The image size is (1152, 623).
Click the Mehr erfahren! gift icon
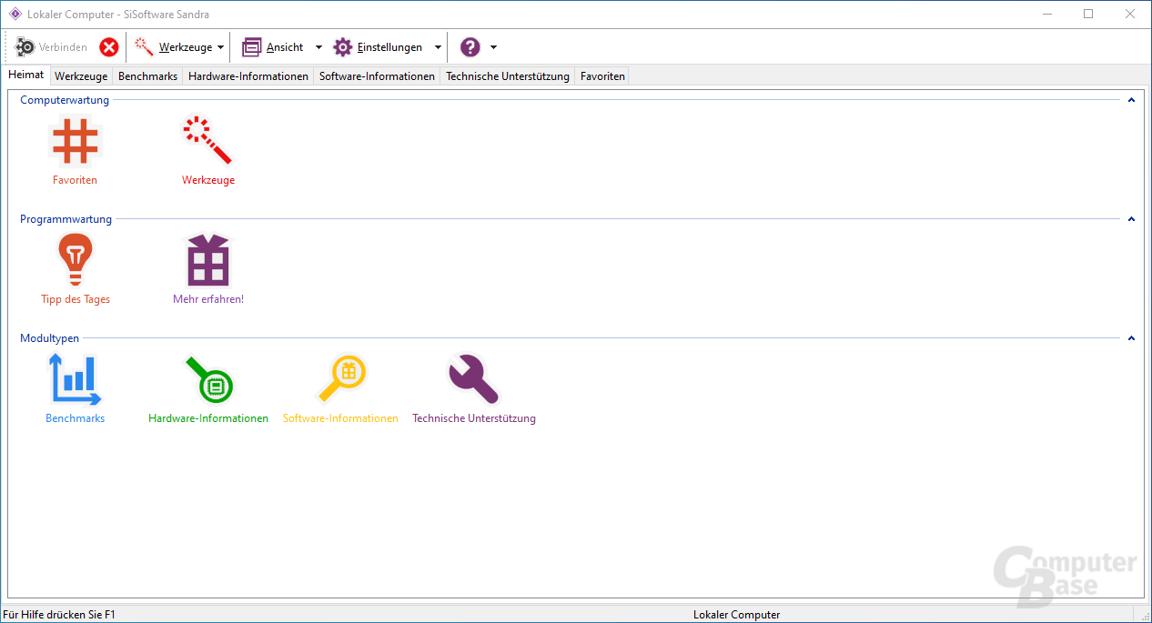[x=207, y=259]
